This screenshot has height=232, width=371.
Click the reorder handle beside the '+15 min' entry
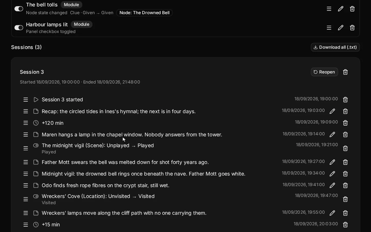tap(26, 225)
